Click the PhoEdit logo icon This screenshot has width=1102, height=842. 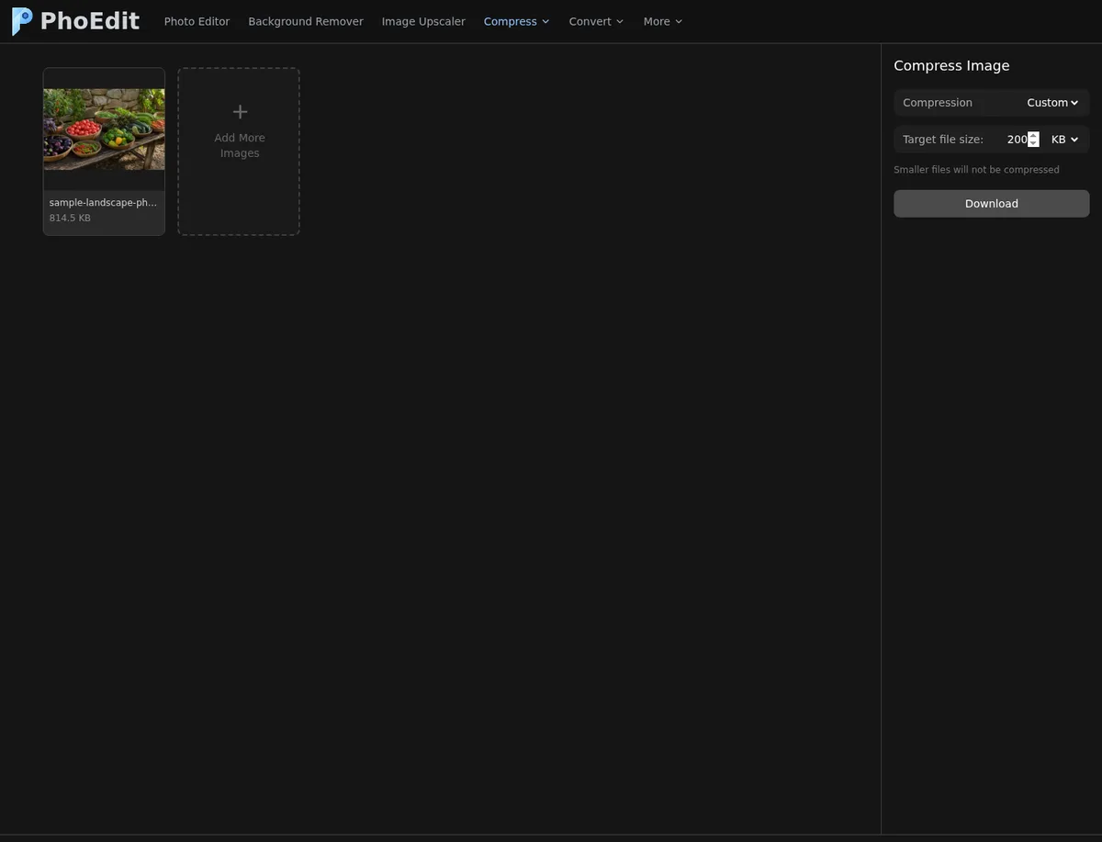click(x=22, y=21)
